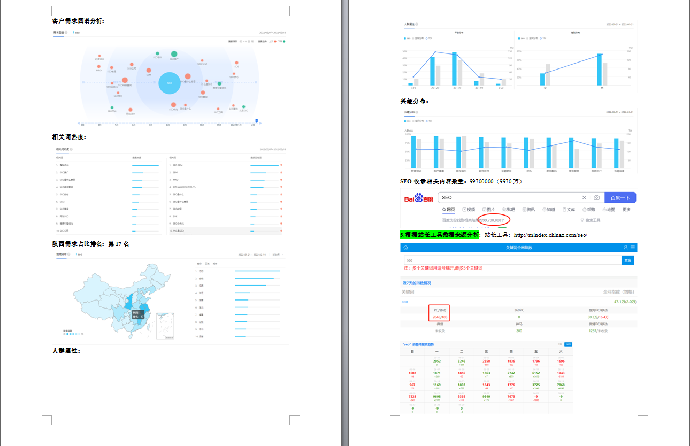
Task: Click the blue 查询 button in Chinaz tool
Action: [x=629, y=260]
